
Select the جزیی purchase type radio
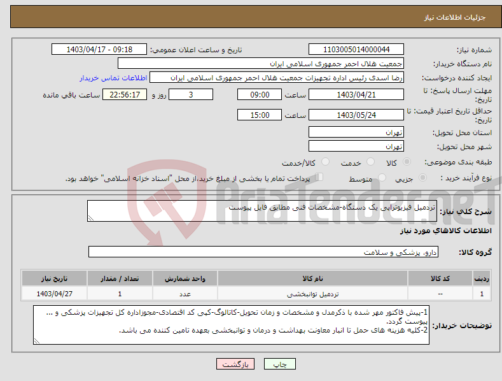[x=422, y=177]
